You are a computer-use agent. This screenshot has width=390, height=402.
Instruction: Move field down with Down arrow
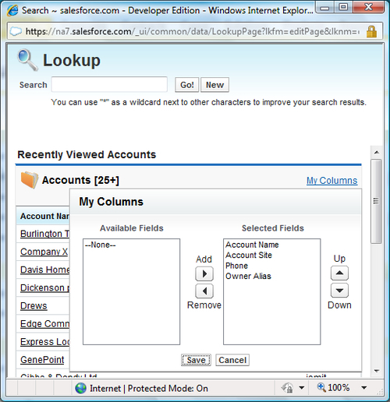(339, 290)
